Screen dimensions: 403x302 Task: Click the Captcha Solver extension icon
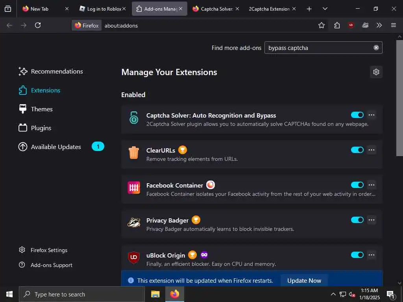(134, 118)
